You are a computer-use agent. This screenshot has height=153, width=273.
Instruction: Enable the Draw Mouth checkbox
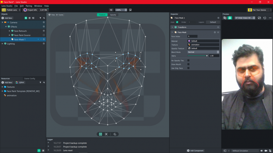188,64
